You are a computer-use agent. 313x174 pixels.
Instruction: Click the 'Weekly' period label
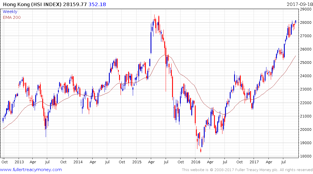click(x=10, y=12)
